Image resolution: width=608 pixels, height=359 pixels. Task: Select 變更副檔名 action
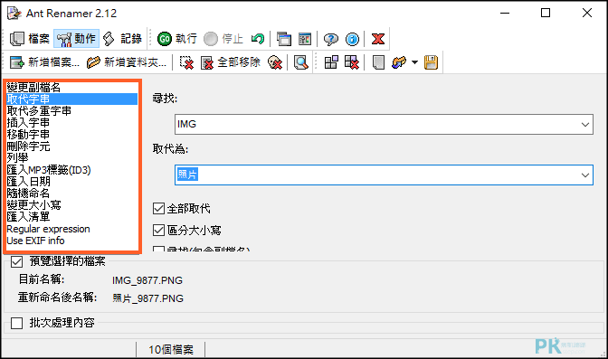tap(72, 88)
